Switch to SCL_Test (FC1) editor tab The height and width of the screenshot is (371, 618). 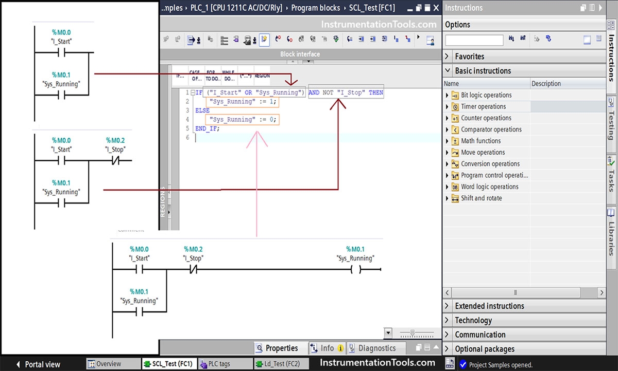tap(169, 364)
